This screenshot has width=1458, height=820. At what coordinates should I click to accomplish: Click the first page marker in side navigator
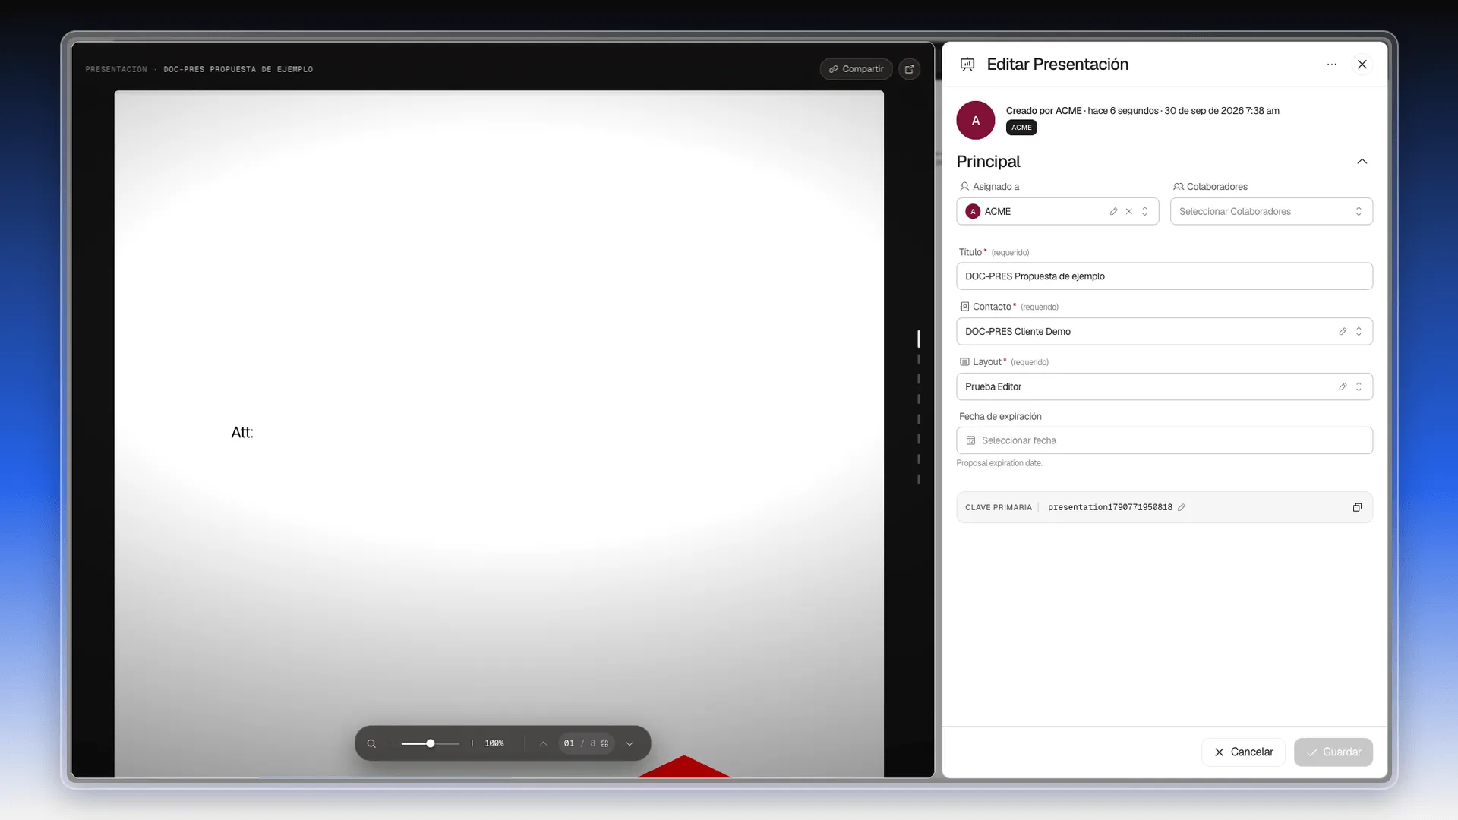919,339
